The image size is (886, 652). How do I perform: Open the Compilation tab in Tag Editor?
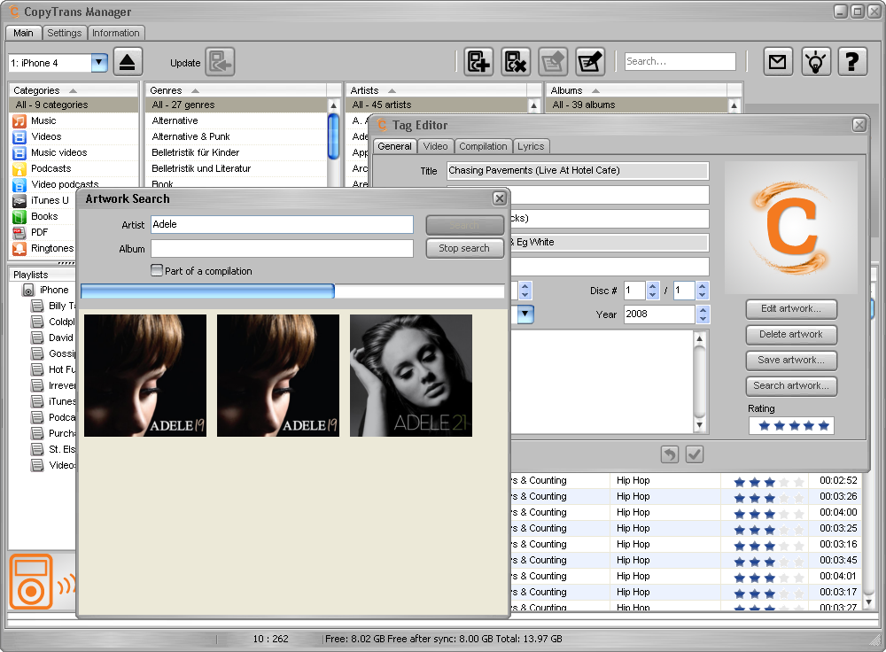[483, 146]
